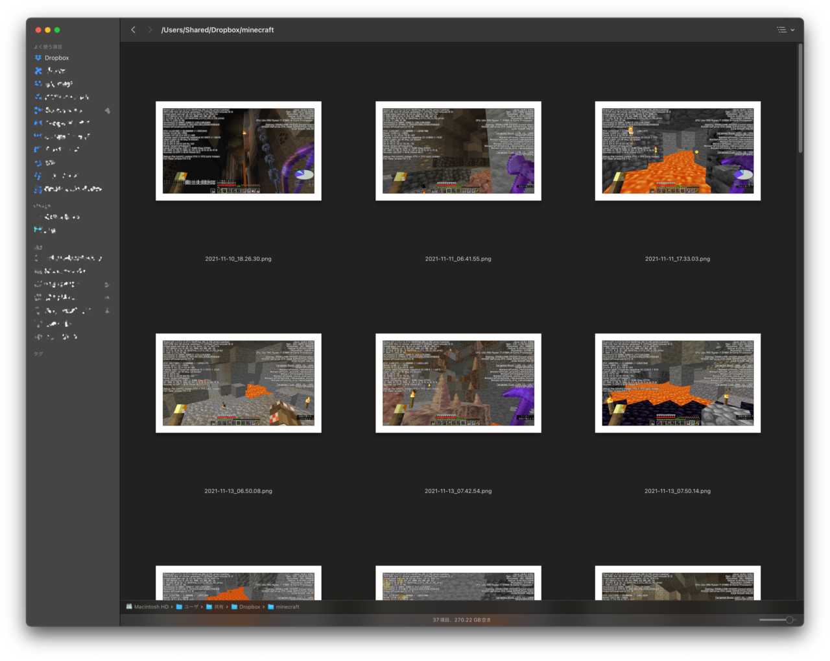The image size is (830, 661).
Task: Click file name 2021-11-13_07.50.14.png
Action: (x=678, y=491)
